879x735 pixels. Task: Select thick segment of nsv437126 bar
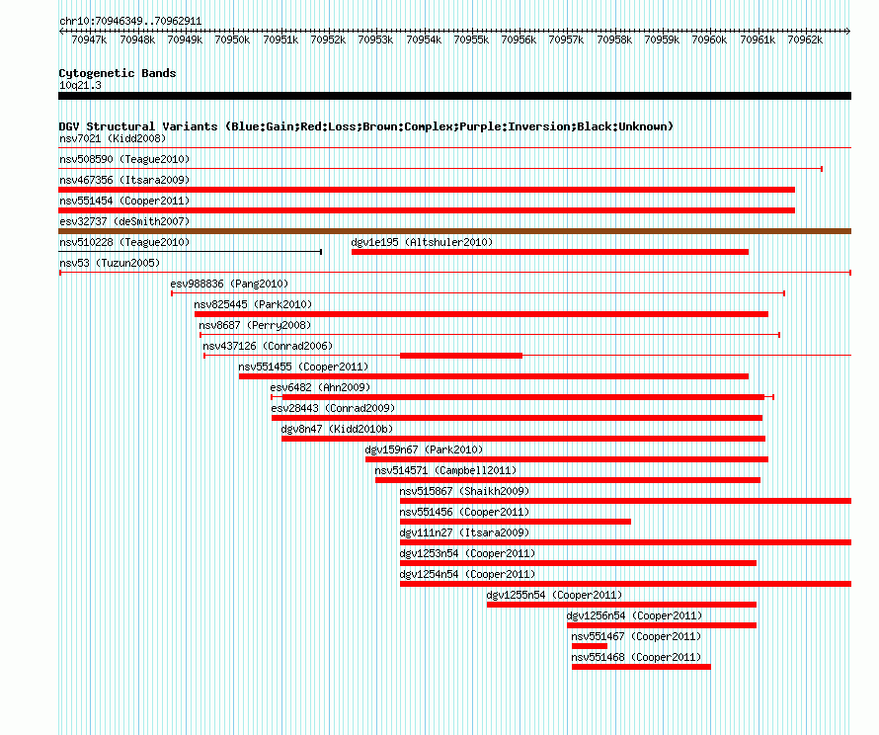click(461, 356)
